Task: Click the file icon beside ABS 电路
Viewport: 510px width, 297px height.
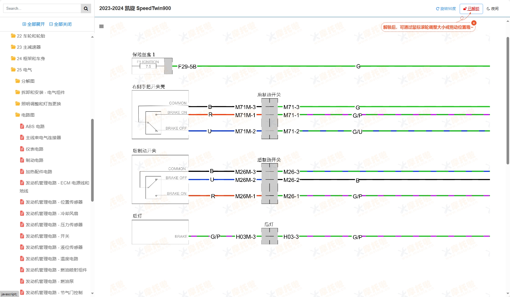Action: pos(22,126)
